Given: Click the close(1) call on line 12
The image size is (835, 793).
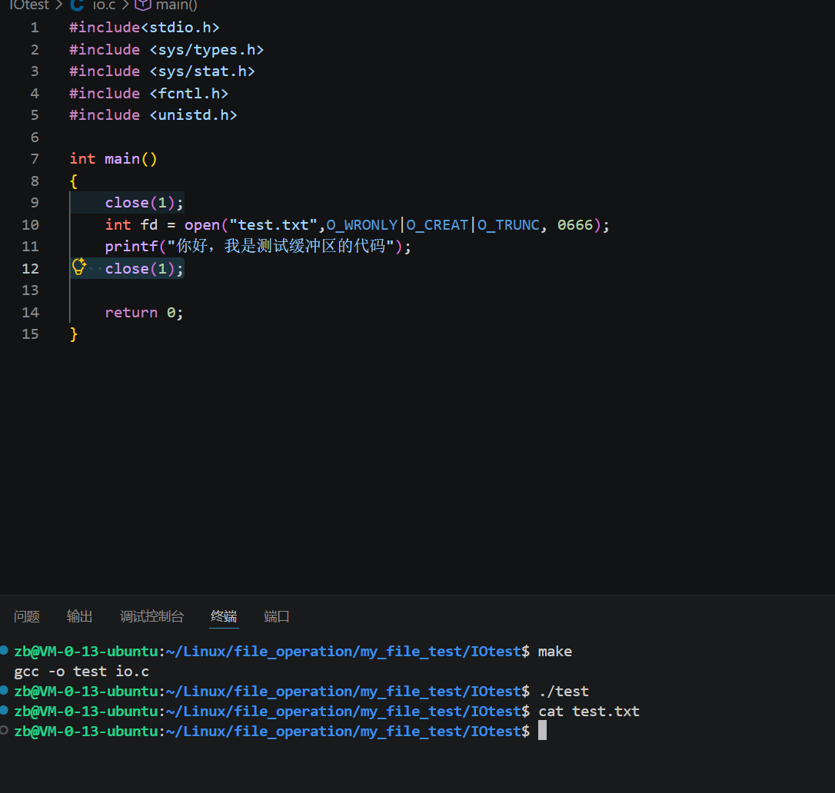Looking at the screenshot, I should point(145,269).
